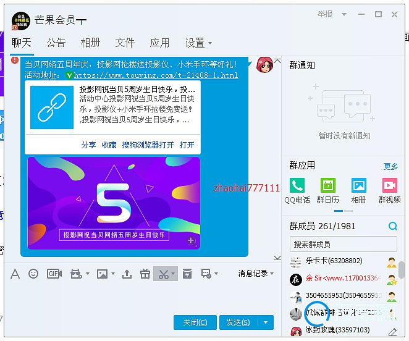Click the link card title 投影网祝当贝5周岁生日快乐
The image size is (409, 341).
[137, 90]
